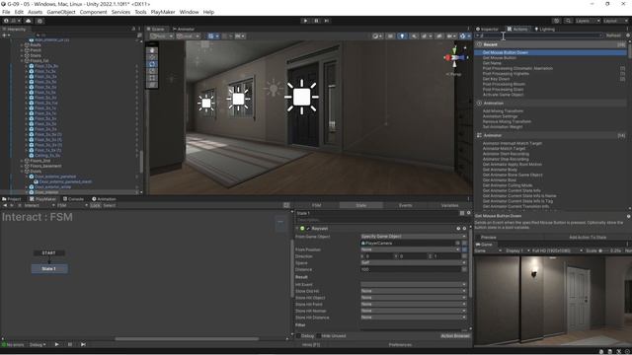Switch to the Console tab

(73, 199)
